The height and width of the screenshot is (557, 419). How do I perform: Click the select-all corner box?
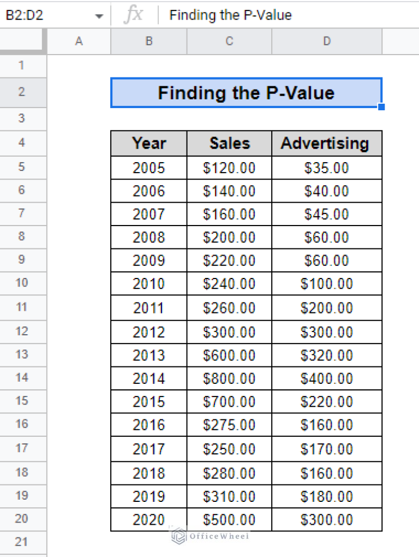coord(22,41)
